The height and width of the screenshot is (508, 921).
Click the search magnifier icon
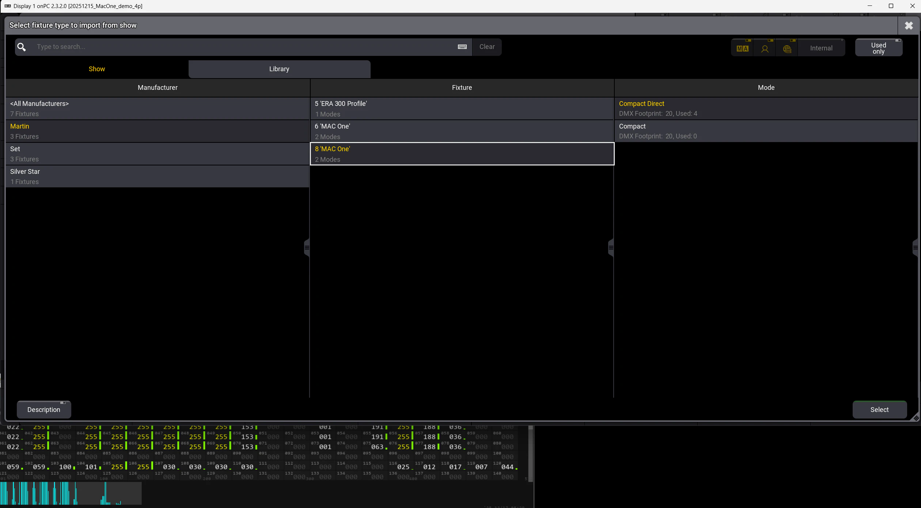tap(22, 47)
